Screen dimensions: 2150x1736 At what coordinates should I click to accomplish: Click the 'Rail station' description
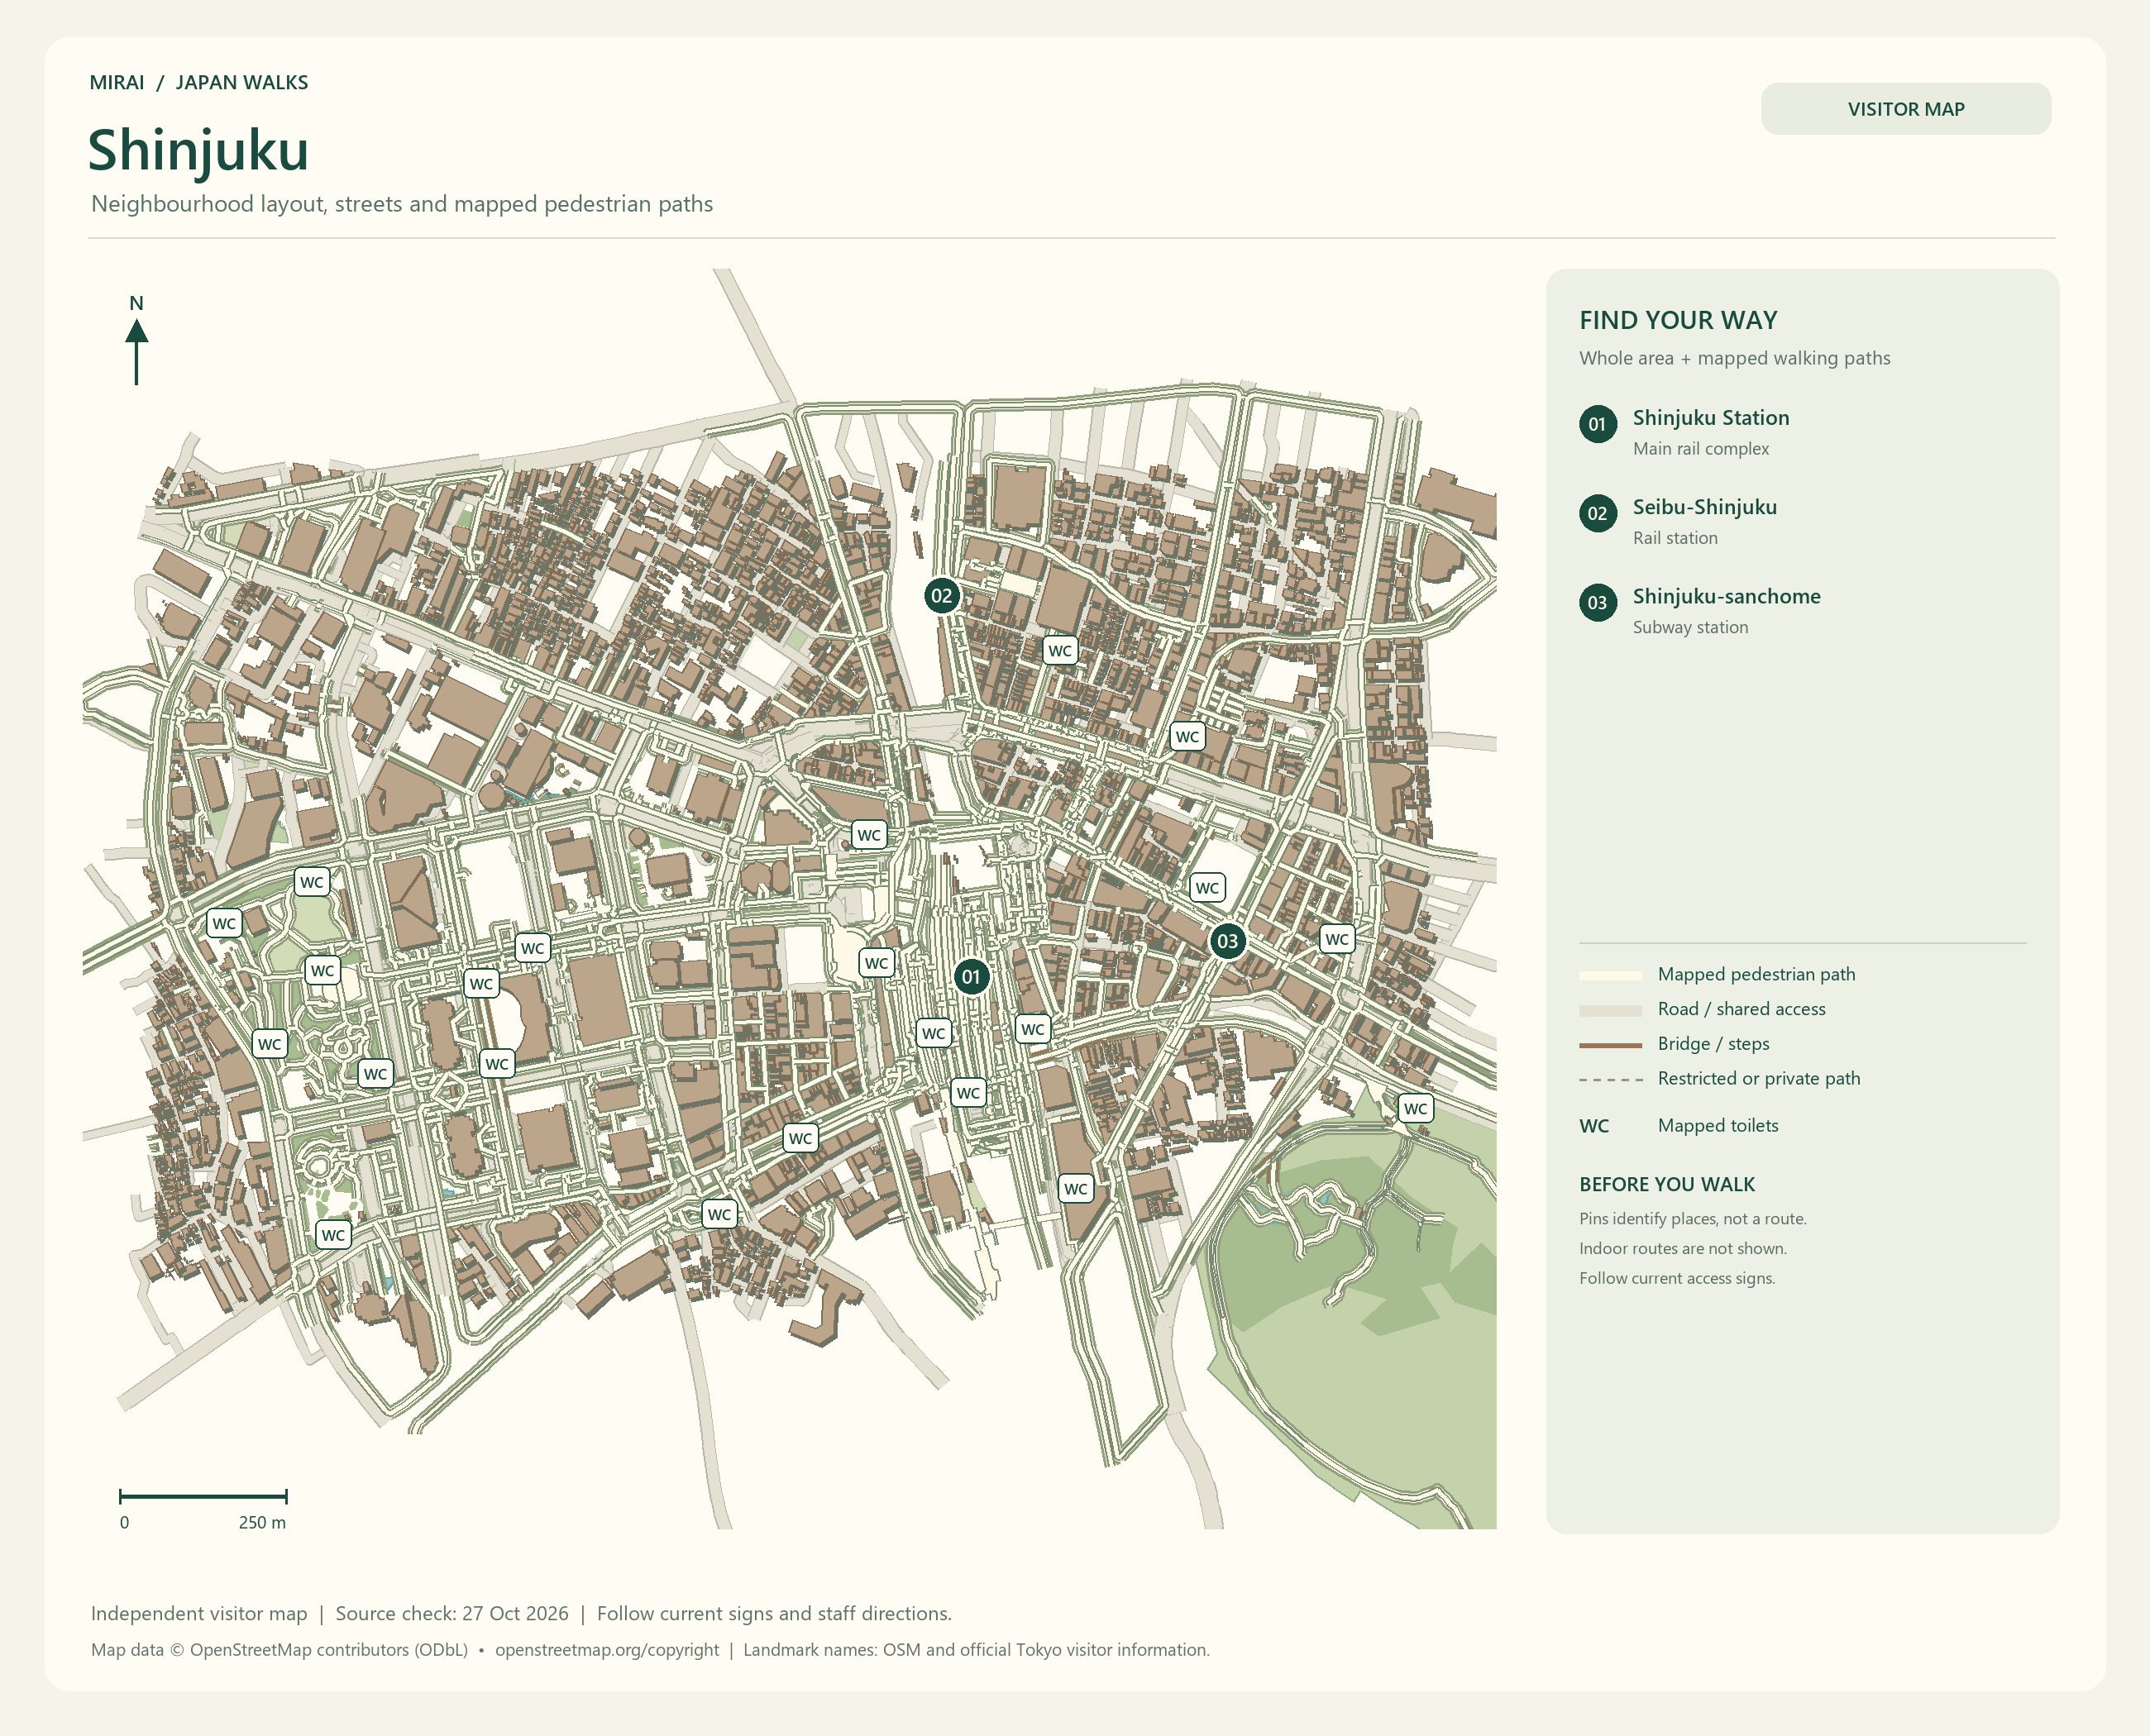click(x=1675, y=538)
